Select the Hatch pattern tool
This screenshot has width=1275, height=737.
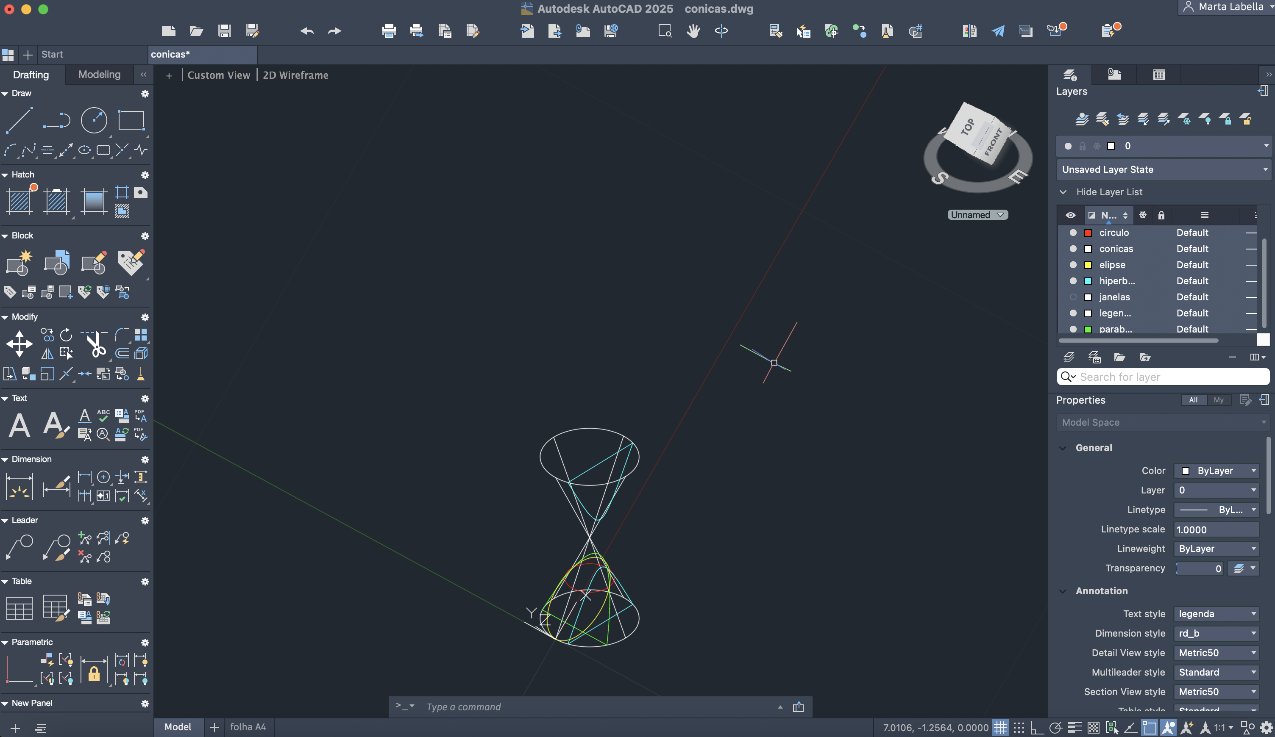(19, 201)
